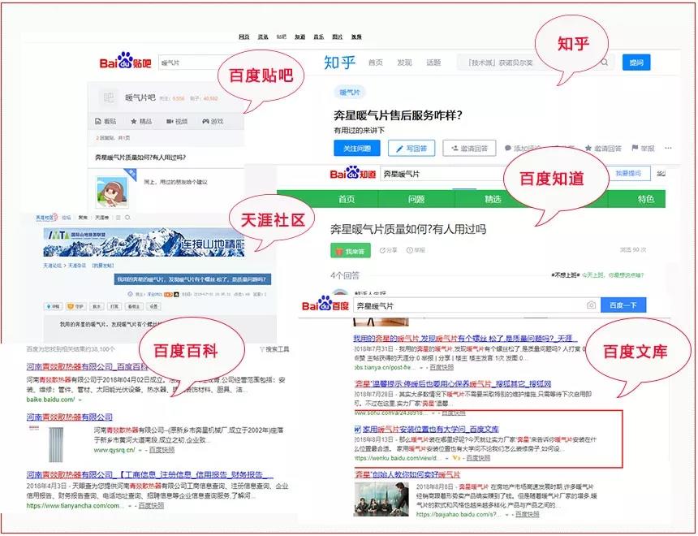Screen dimensions: 698x536
Task: Click the 写回答 button in Zhihu
Action: (x=411, y=149)
